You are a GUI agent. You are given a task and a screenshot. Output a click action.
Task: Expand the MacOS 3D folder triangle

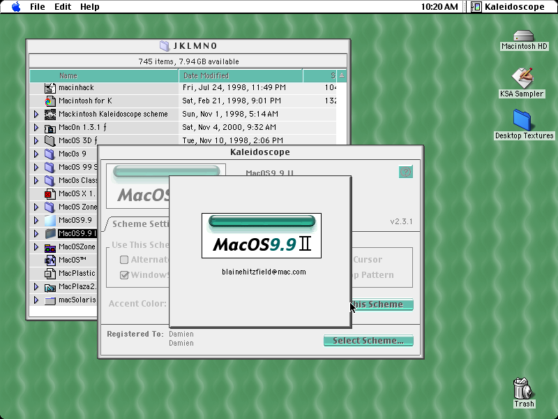coord(36,141)
